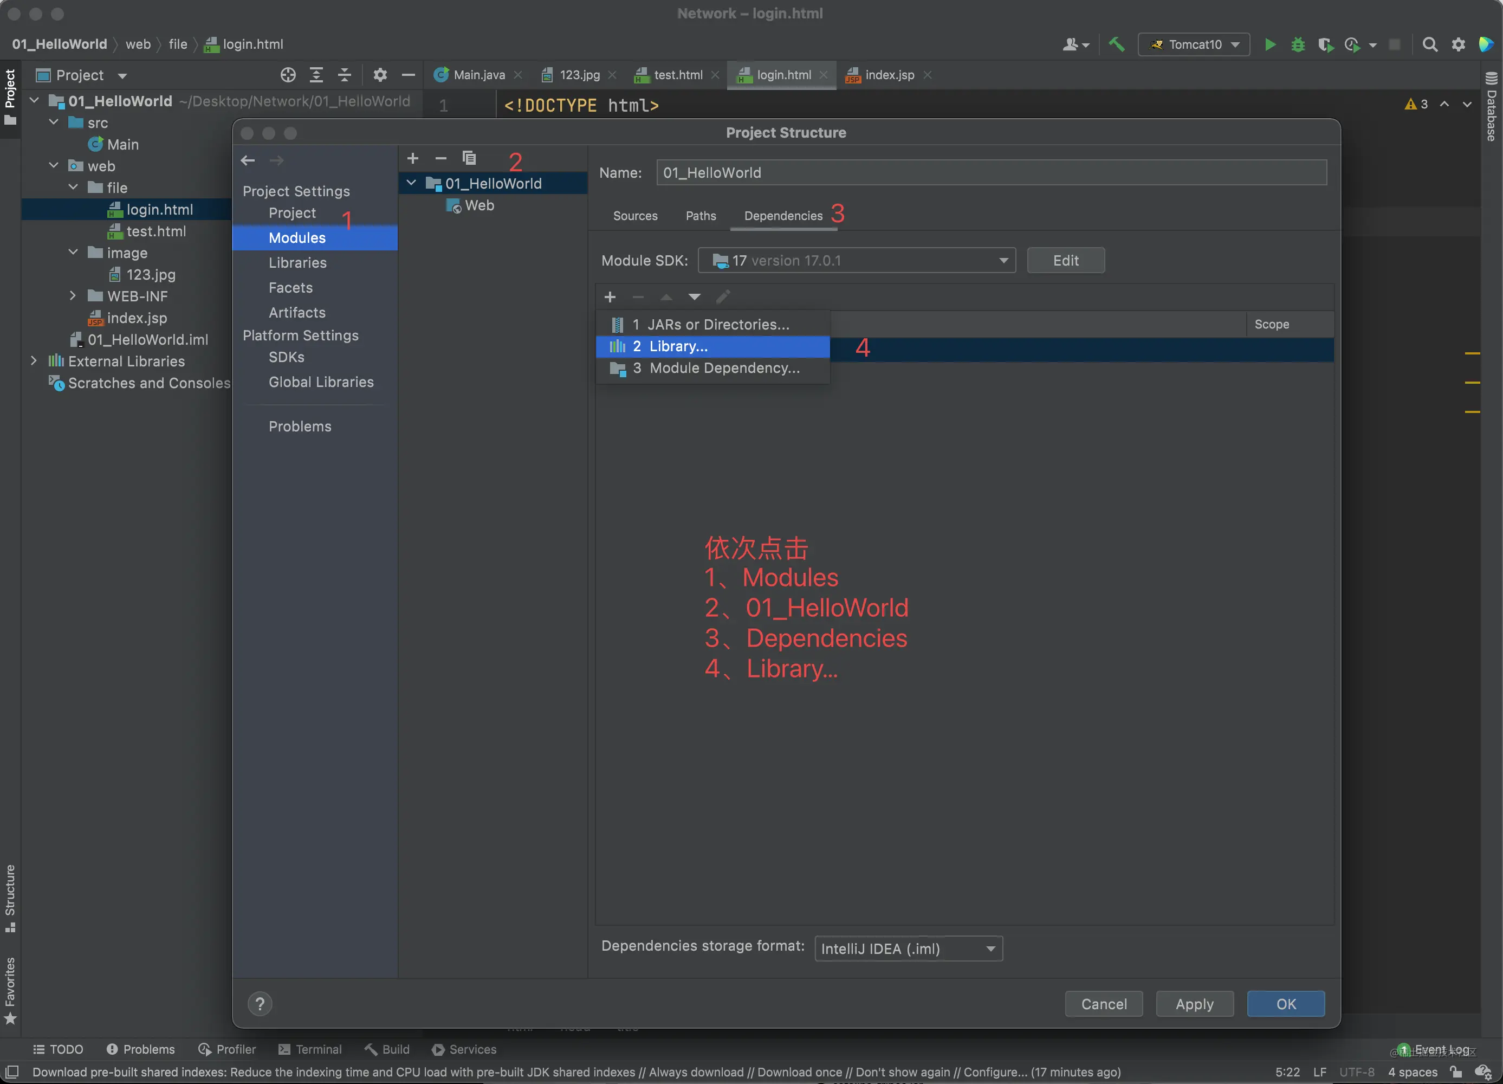This screenshot has height=1084, width=1503.
Task: Choose Library... from popup menu
Action: [712, 346]
